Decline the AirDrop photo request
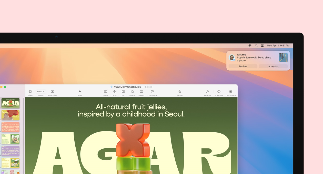Viewport: 323px width, 174px height. (x=243, y=66)
